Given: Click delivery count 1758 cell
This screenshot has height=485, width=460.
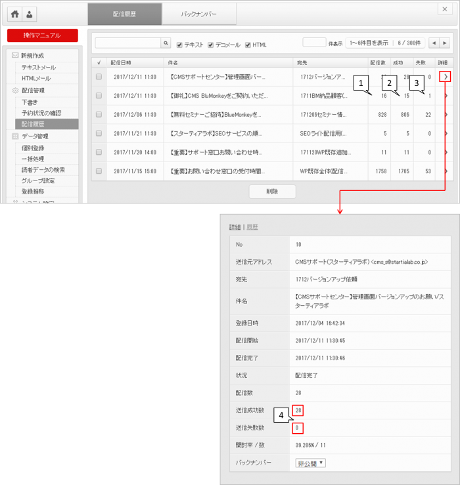Looking at the screenshot, I should pyautogui.click(x=381, y=171).
